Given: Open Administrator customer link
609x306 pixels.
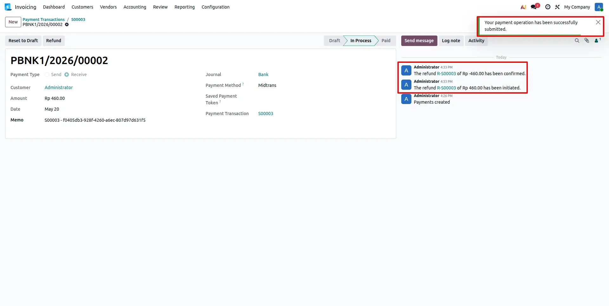Looking at the screenshot, I should pos(59,88).
